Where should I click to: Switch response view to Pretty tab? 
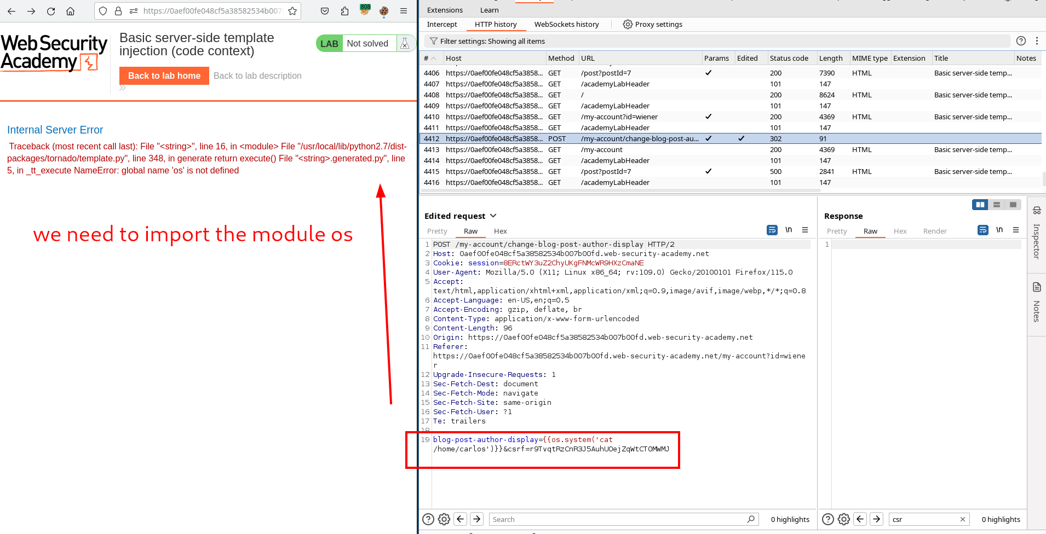(837, 231)
